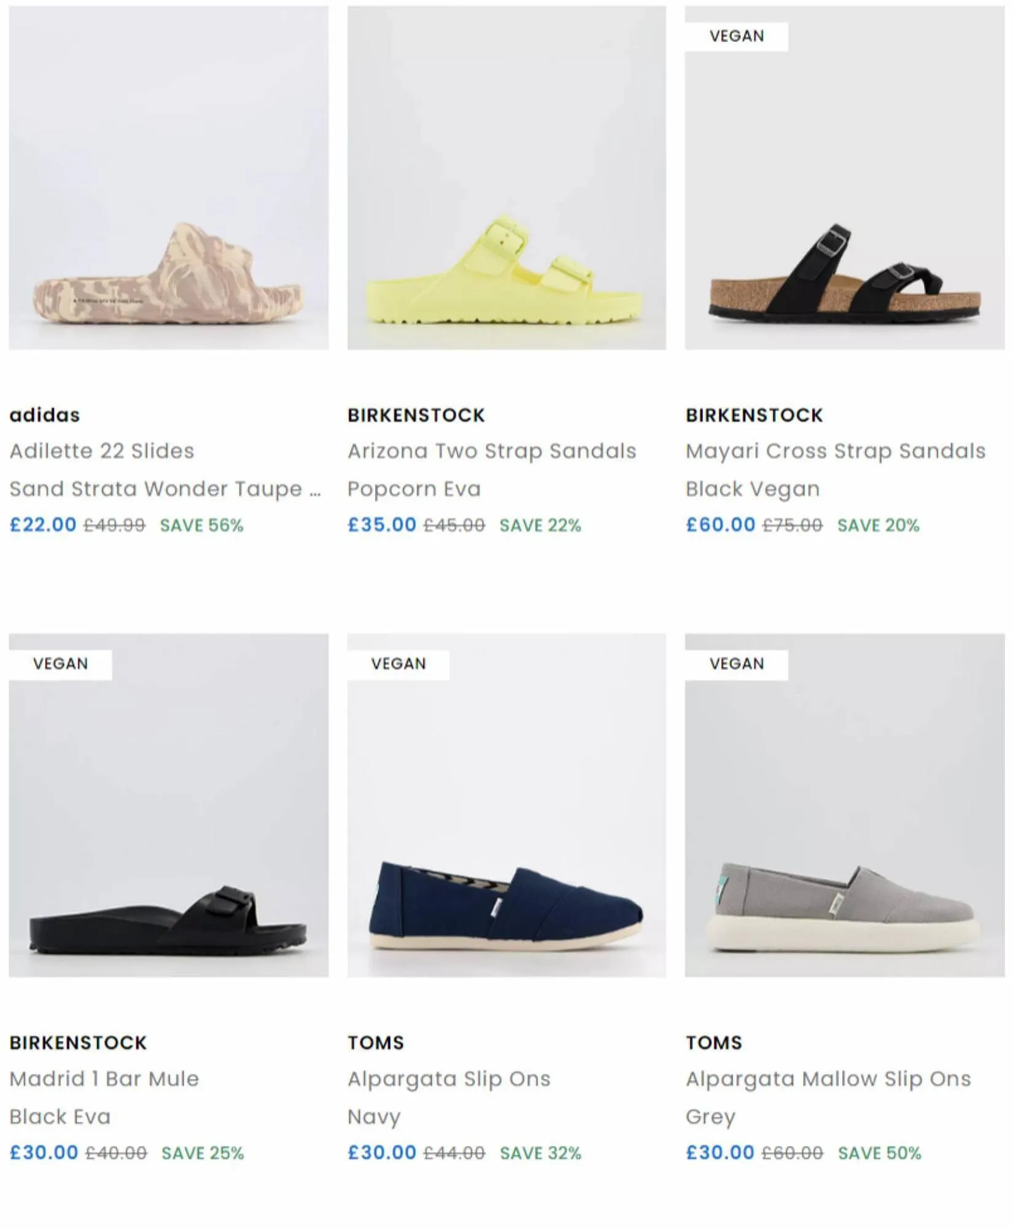Click the Popcorn Eva colour name
This screenshot has height=1229, width=1013.
[x=414, y=489]
